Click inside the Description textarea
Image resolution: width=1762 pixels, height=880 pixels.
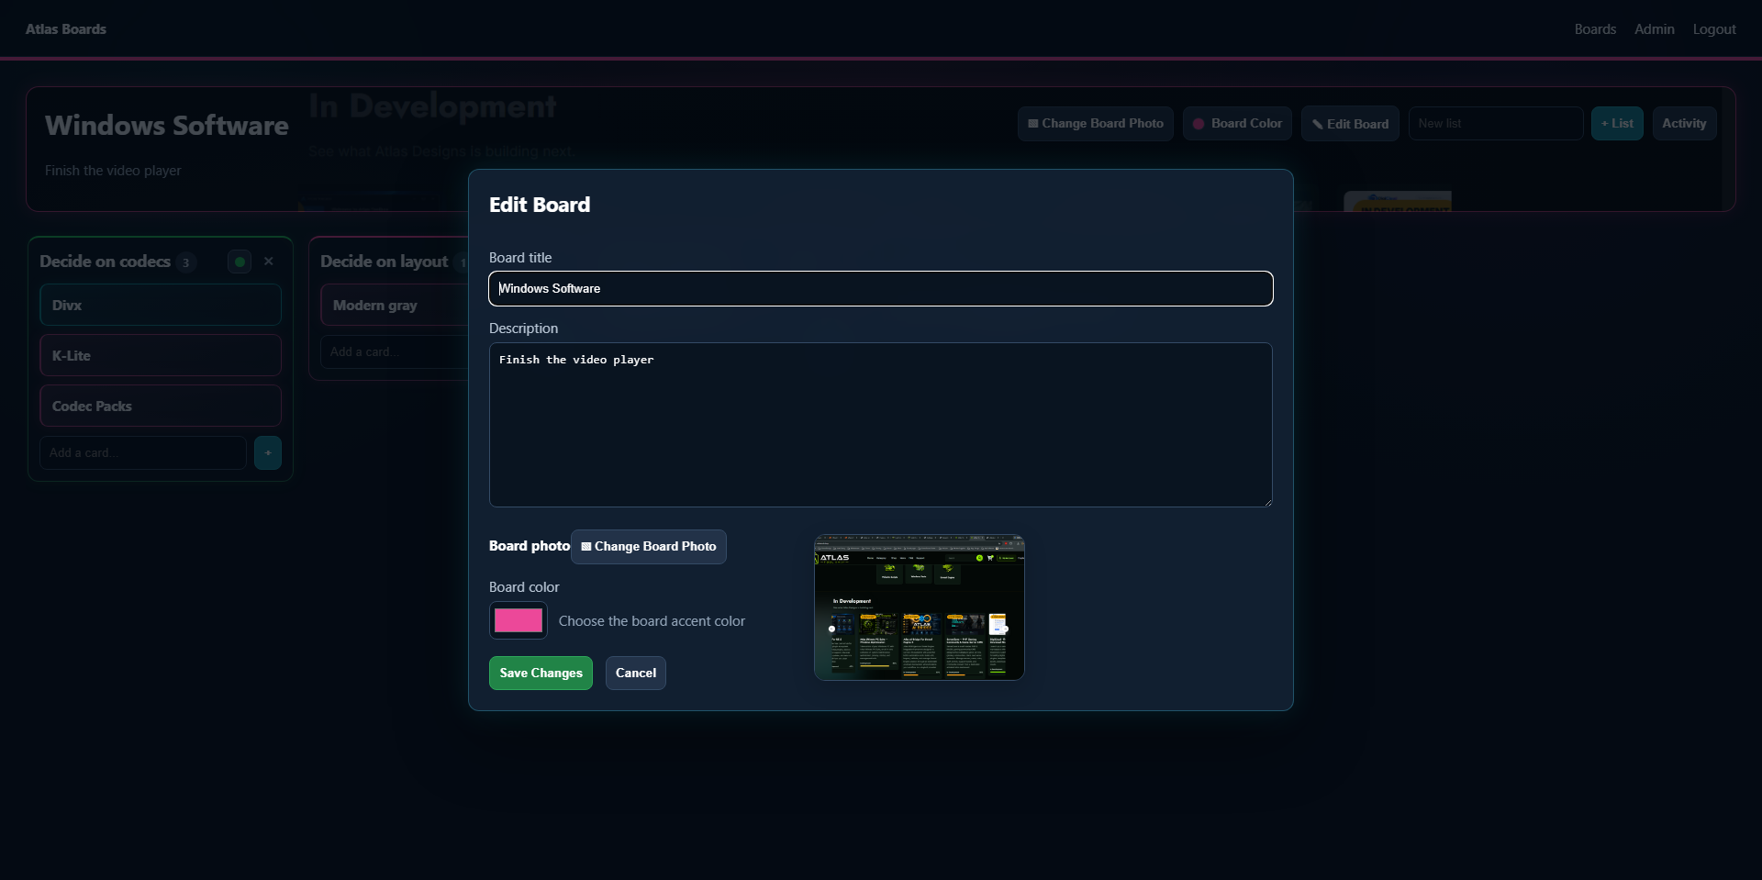881,425
